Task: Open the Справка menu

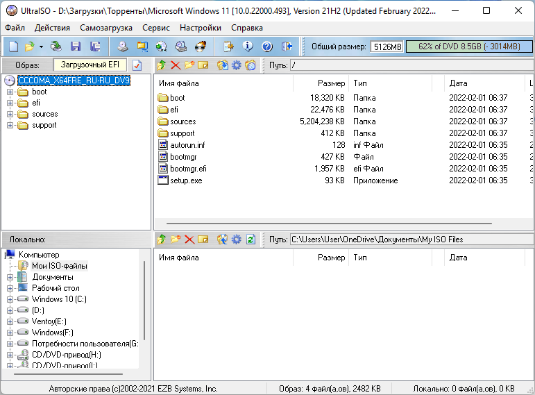Action: tap(247, 28)
